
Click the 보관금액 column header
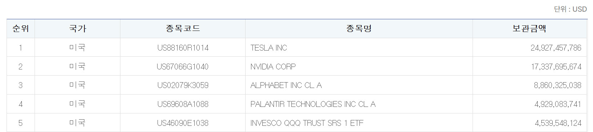(x=529, y=28)
